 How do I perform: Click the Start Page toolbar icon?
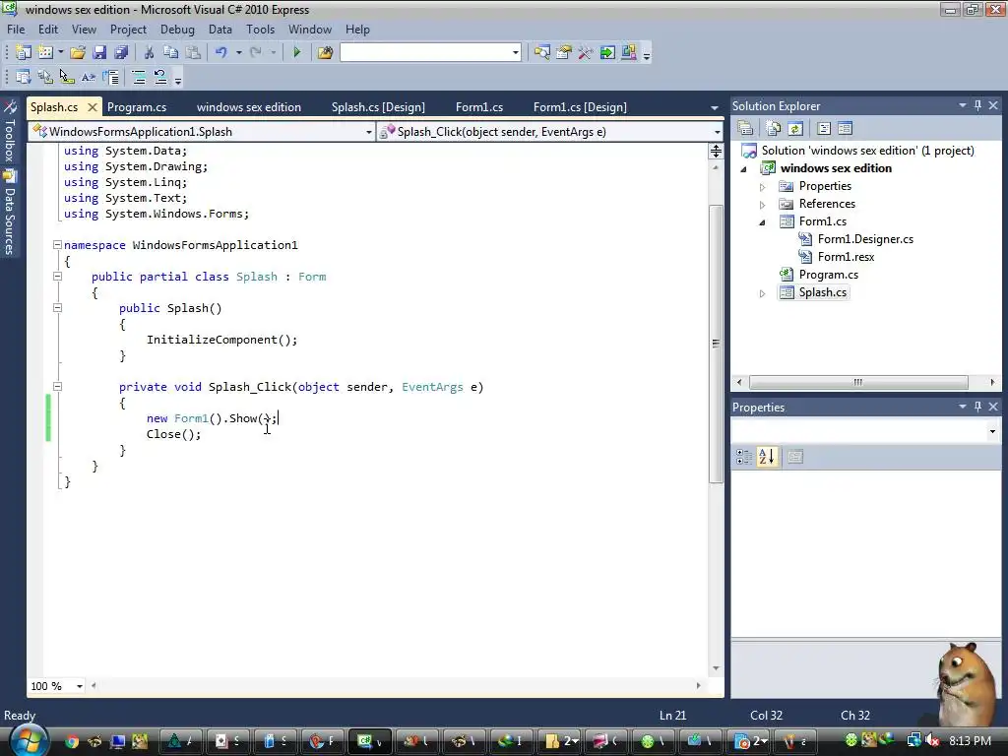(x=606, y=53)
